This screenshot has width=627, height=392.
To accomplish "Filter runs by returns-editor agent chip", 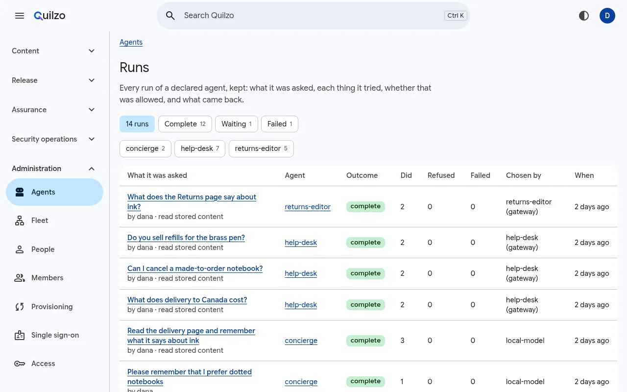I will tap(261, 148).
